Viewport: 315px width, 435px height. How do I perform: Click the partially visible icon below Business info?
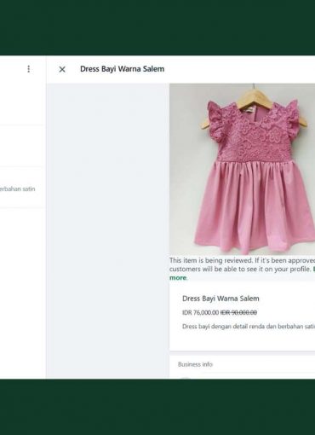click(185, 377)
